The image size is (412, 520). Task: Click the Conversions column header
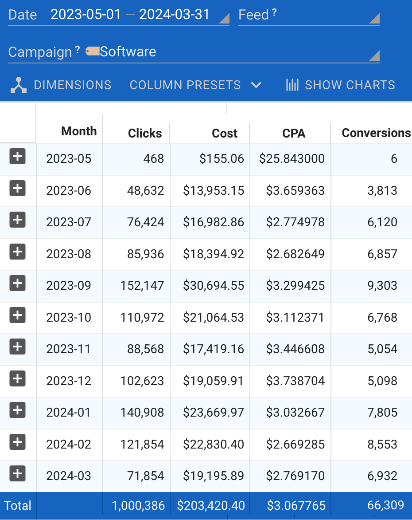376,133
